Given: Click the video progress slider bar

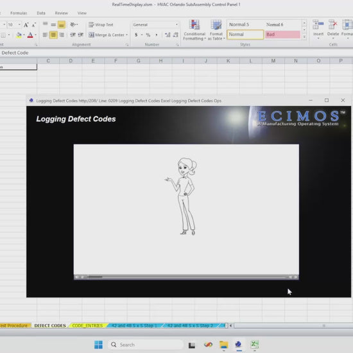Looking at the screenshot, I should [187, 277].
